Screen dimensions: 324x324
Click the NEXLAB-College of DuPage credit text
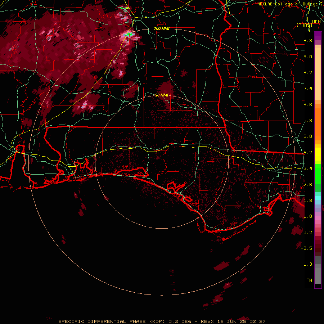(x=290, y=4)
